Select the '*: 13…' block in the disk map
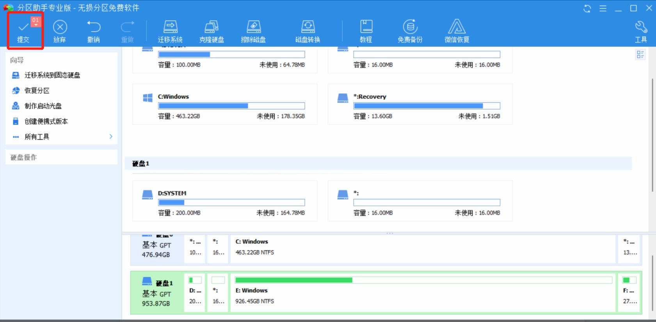The image size is (656, 322). (x=629, y=249)
